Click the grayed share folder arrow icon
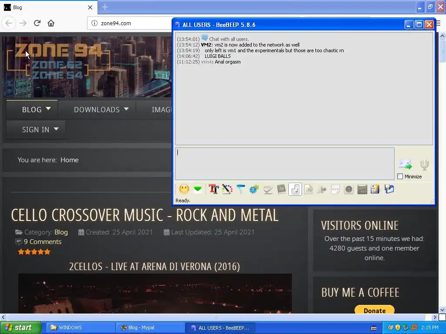The image size is (446, 334). (x=322, y=189)
